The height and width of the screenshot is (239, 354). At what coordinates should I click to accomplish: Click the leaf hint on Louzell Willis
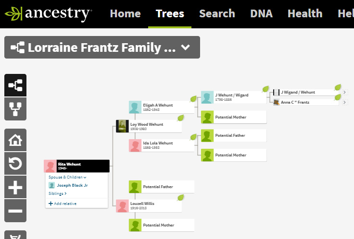pyautogui.click(x=181, y=197)
